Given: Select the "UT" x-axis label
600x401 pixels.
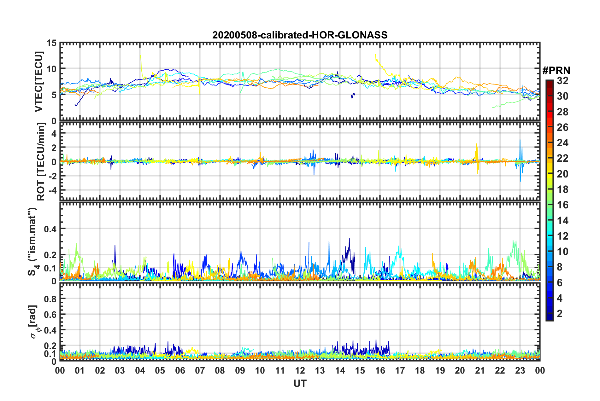Looking at the screenshot, I should 300,383.
